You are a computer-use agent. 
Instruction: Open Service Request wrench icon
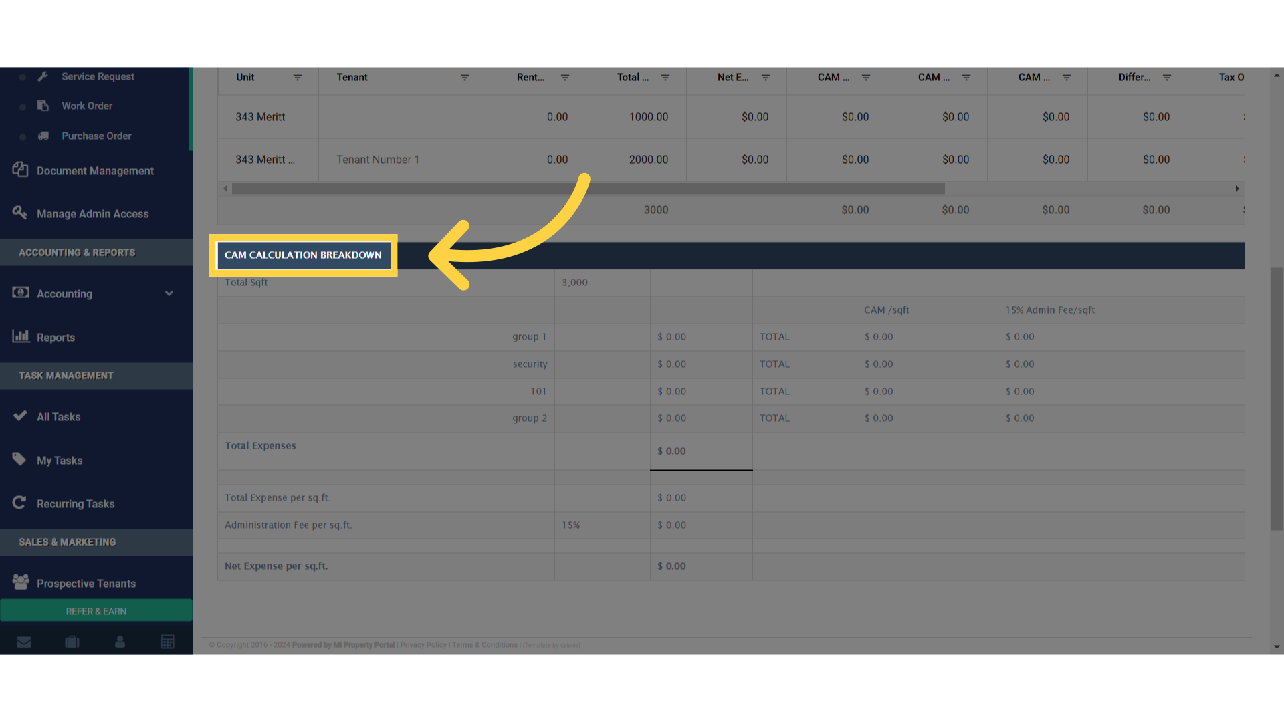(x=43, y=76)
